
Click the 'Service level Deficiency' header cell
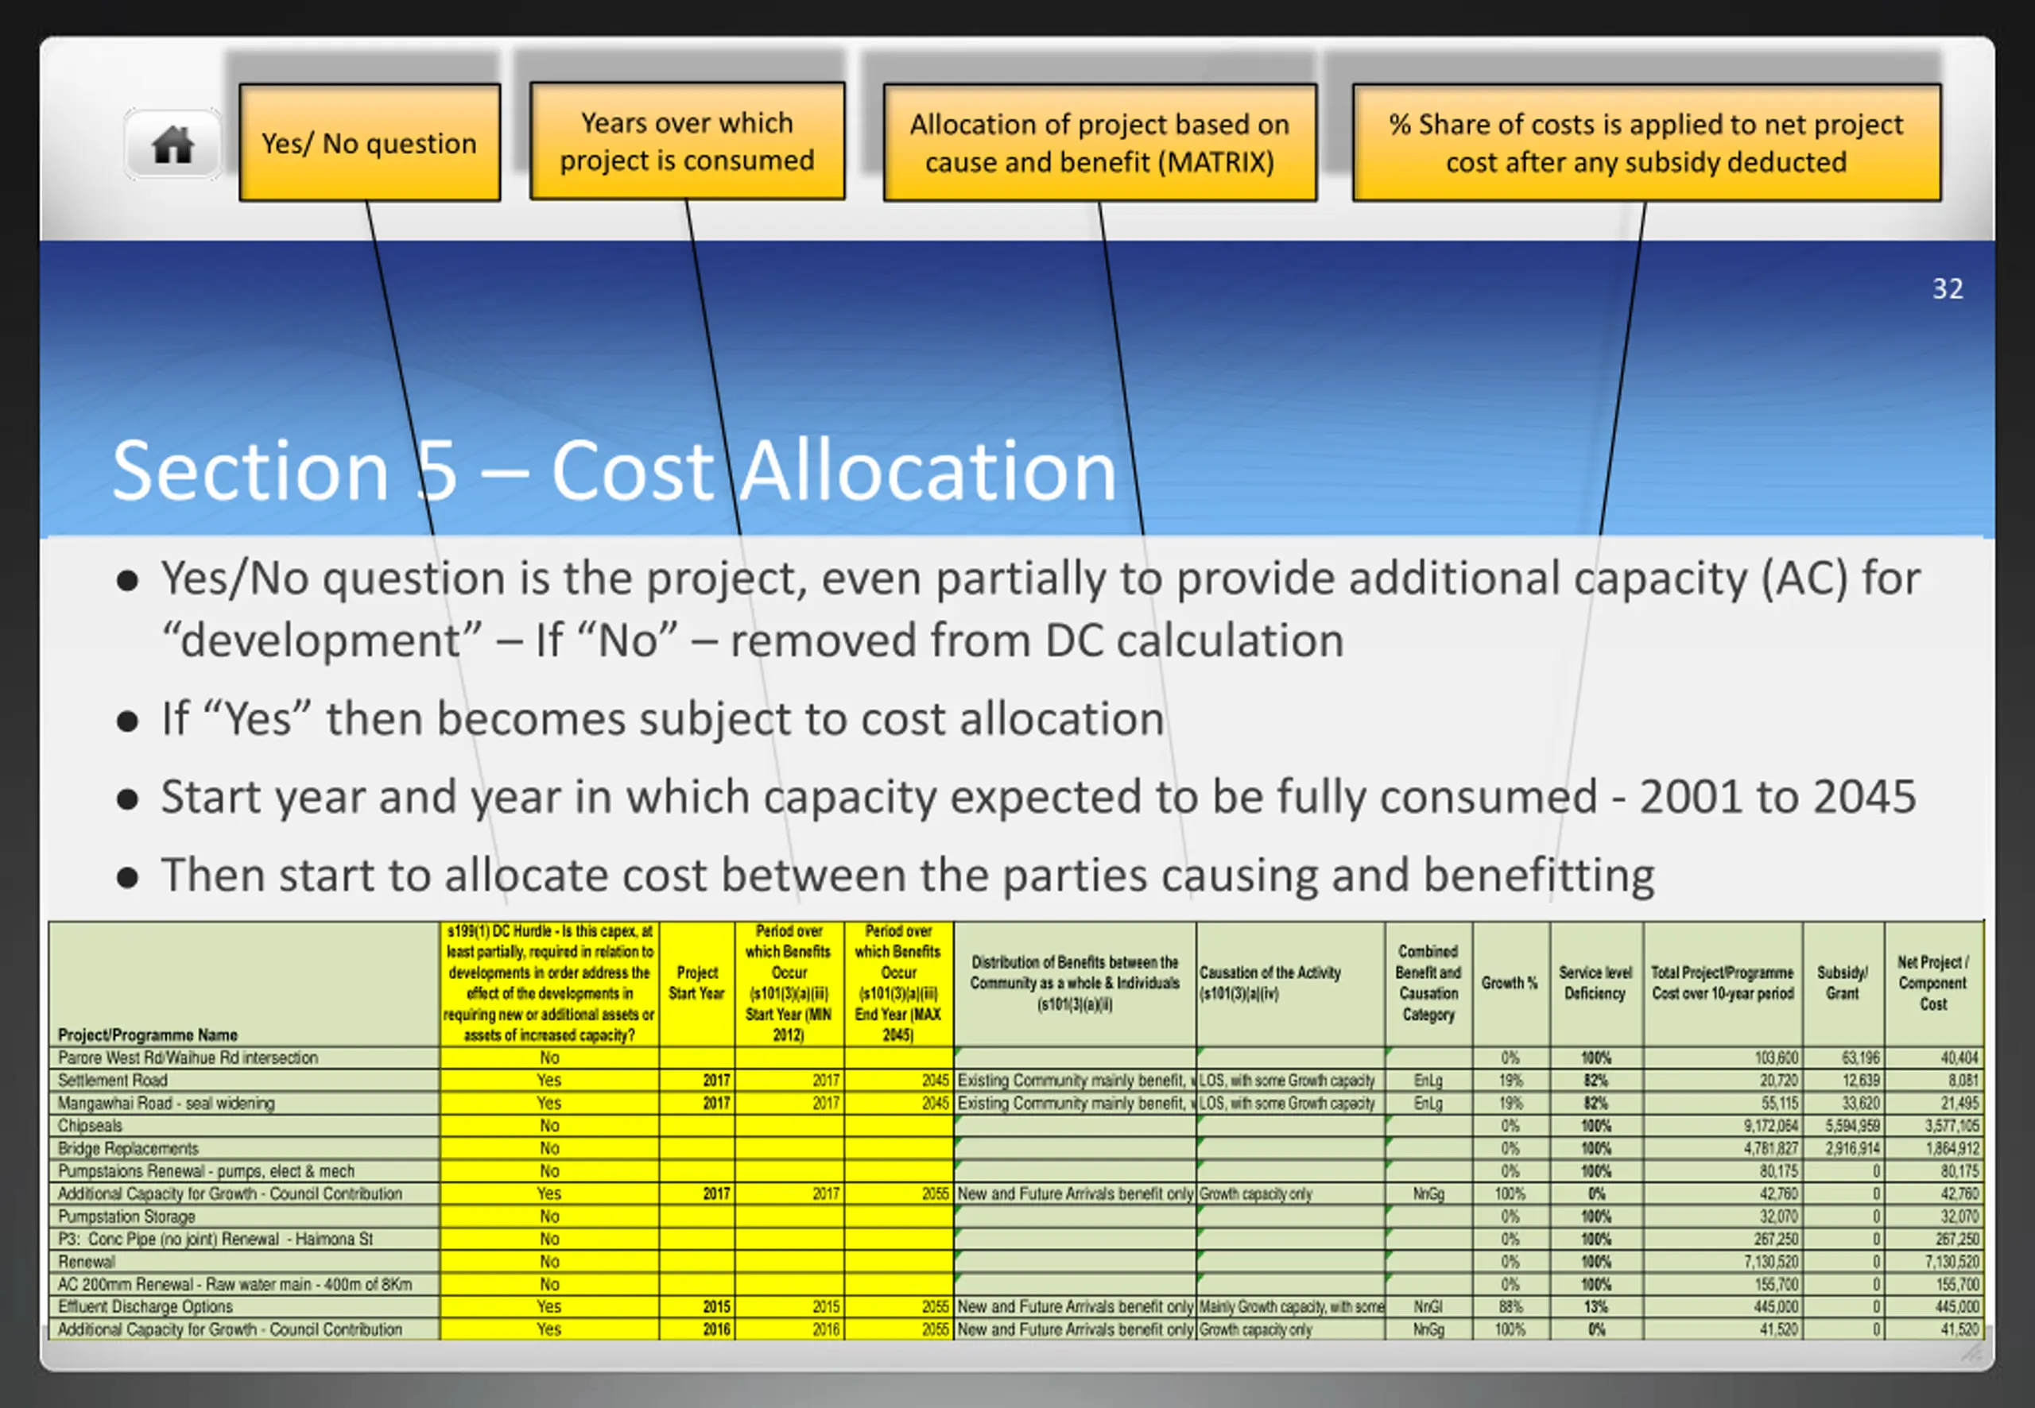click(x=1595, y=983)
